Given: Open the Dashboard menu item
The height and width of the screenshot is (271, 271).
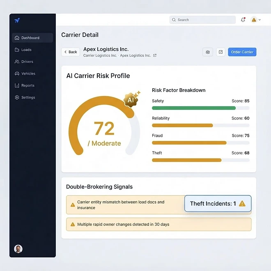Looking at the screenshot, I should (32, 38).
